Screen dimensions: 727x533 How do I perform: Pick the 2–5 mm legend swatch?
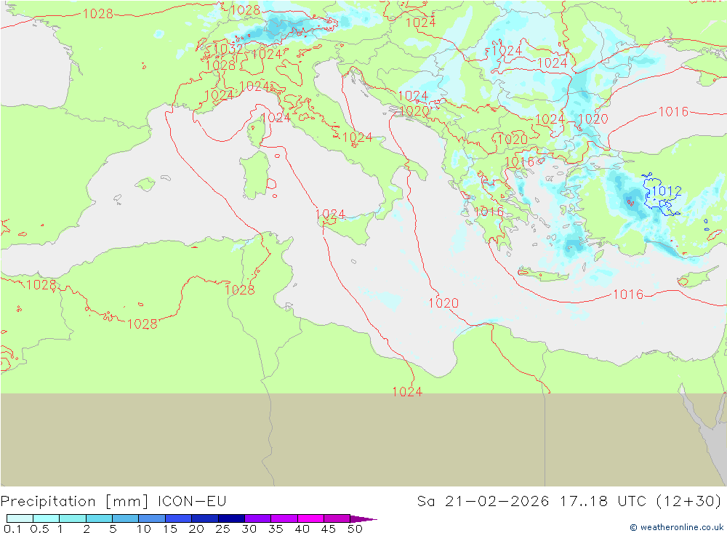[99, 518]
